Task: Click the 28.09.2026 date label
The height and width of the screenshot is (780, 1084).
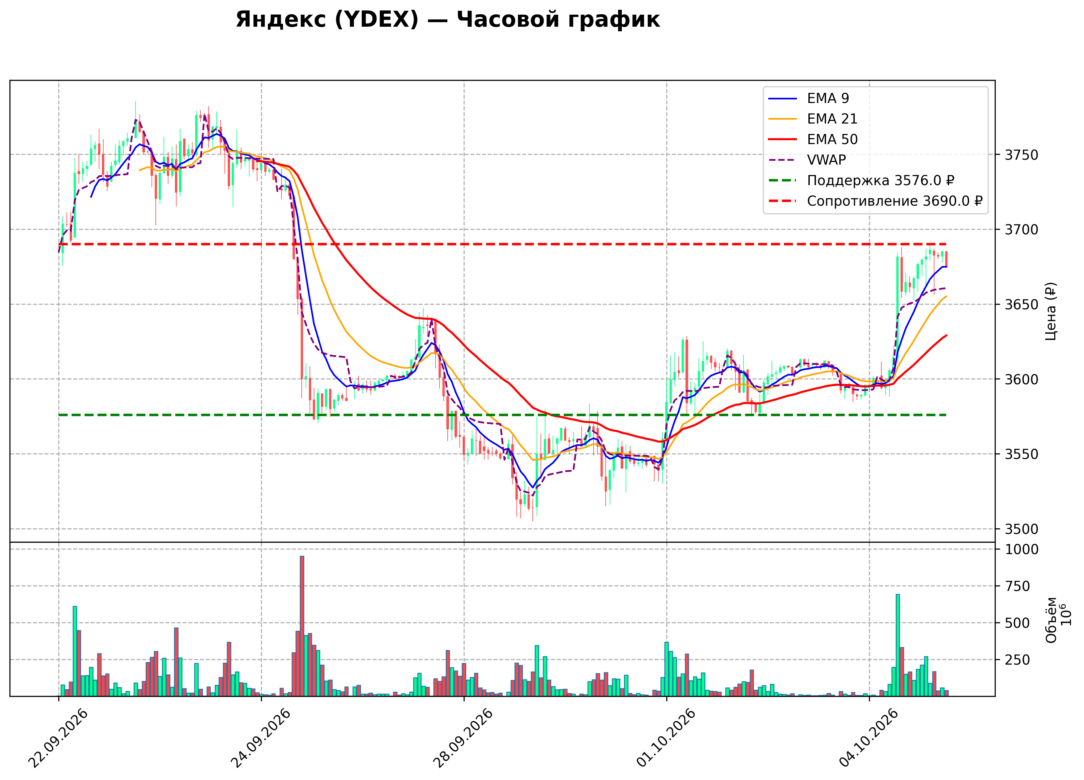Action: [463, 738]
